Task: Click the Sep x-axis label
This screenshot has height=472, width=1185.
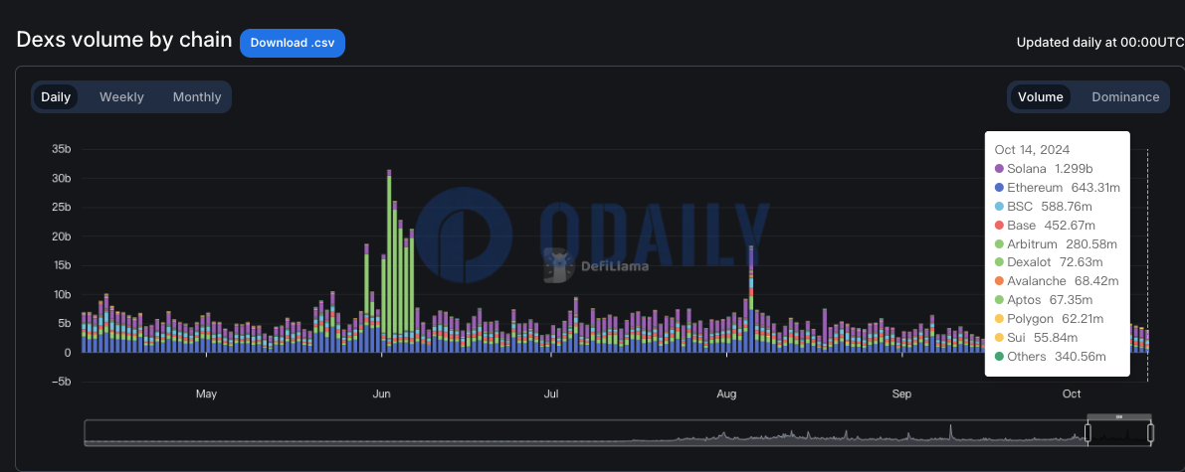Action: pyautogui.click(x=901, y=394)
